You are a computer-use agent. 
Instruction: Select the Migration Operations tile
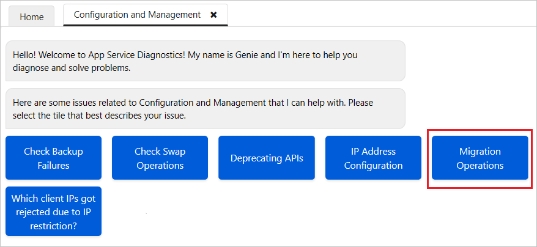480,158
